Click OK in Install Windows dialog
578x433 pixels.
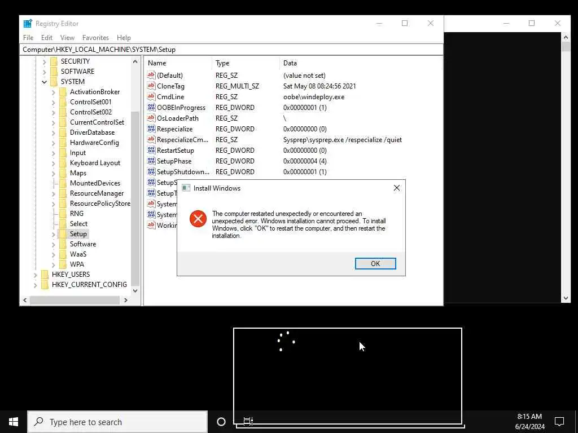click(375, 264)
